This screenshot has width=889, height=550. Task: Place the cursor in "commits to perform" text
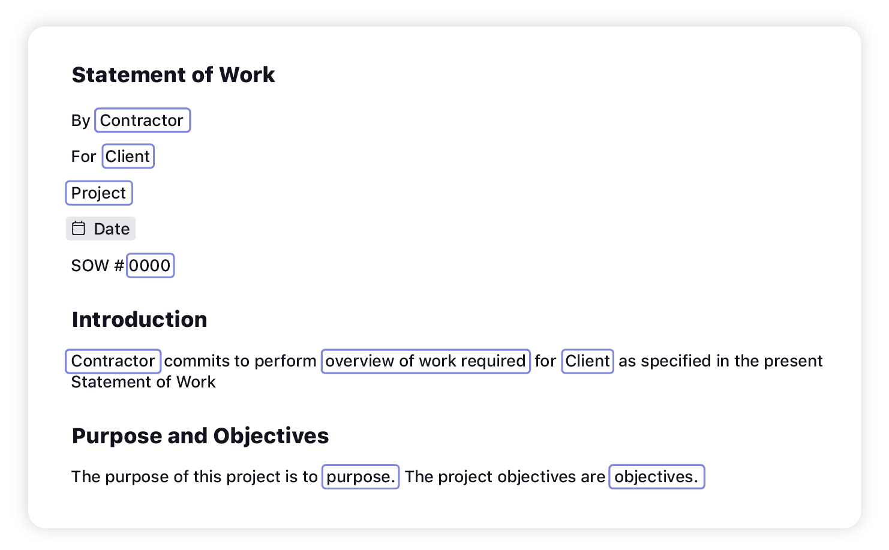tap(240, 361)
